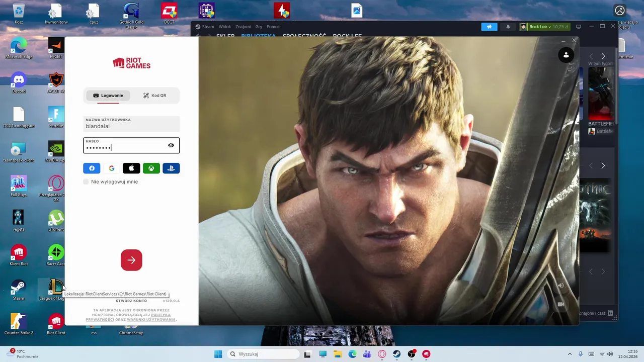The image size is (644, 362).
Task: Select cpuz desktop file
Action: click(94, 14)
